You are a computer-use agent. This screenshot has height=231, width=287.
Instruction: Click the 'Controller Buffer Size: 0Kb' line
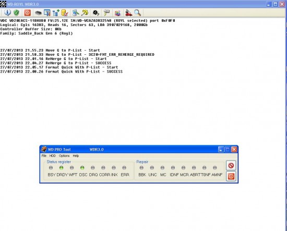(31, 29)
